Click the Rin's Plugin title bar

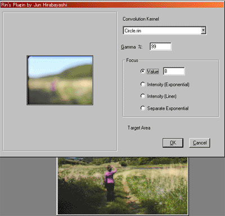tap(112, 4)
